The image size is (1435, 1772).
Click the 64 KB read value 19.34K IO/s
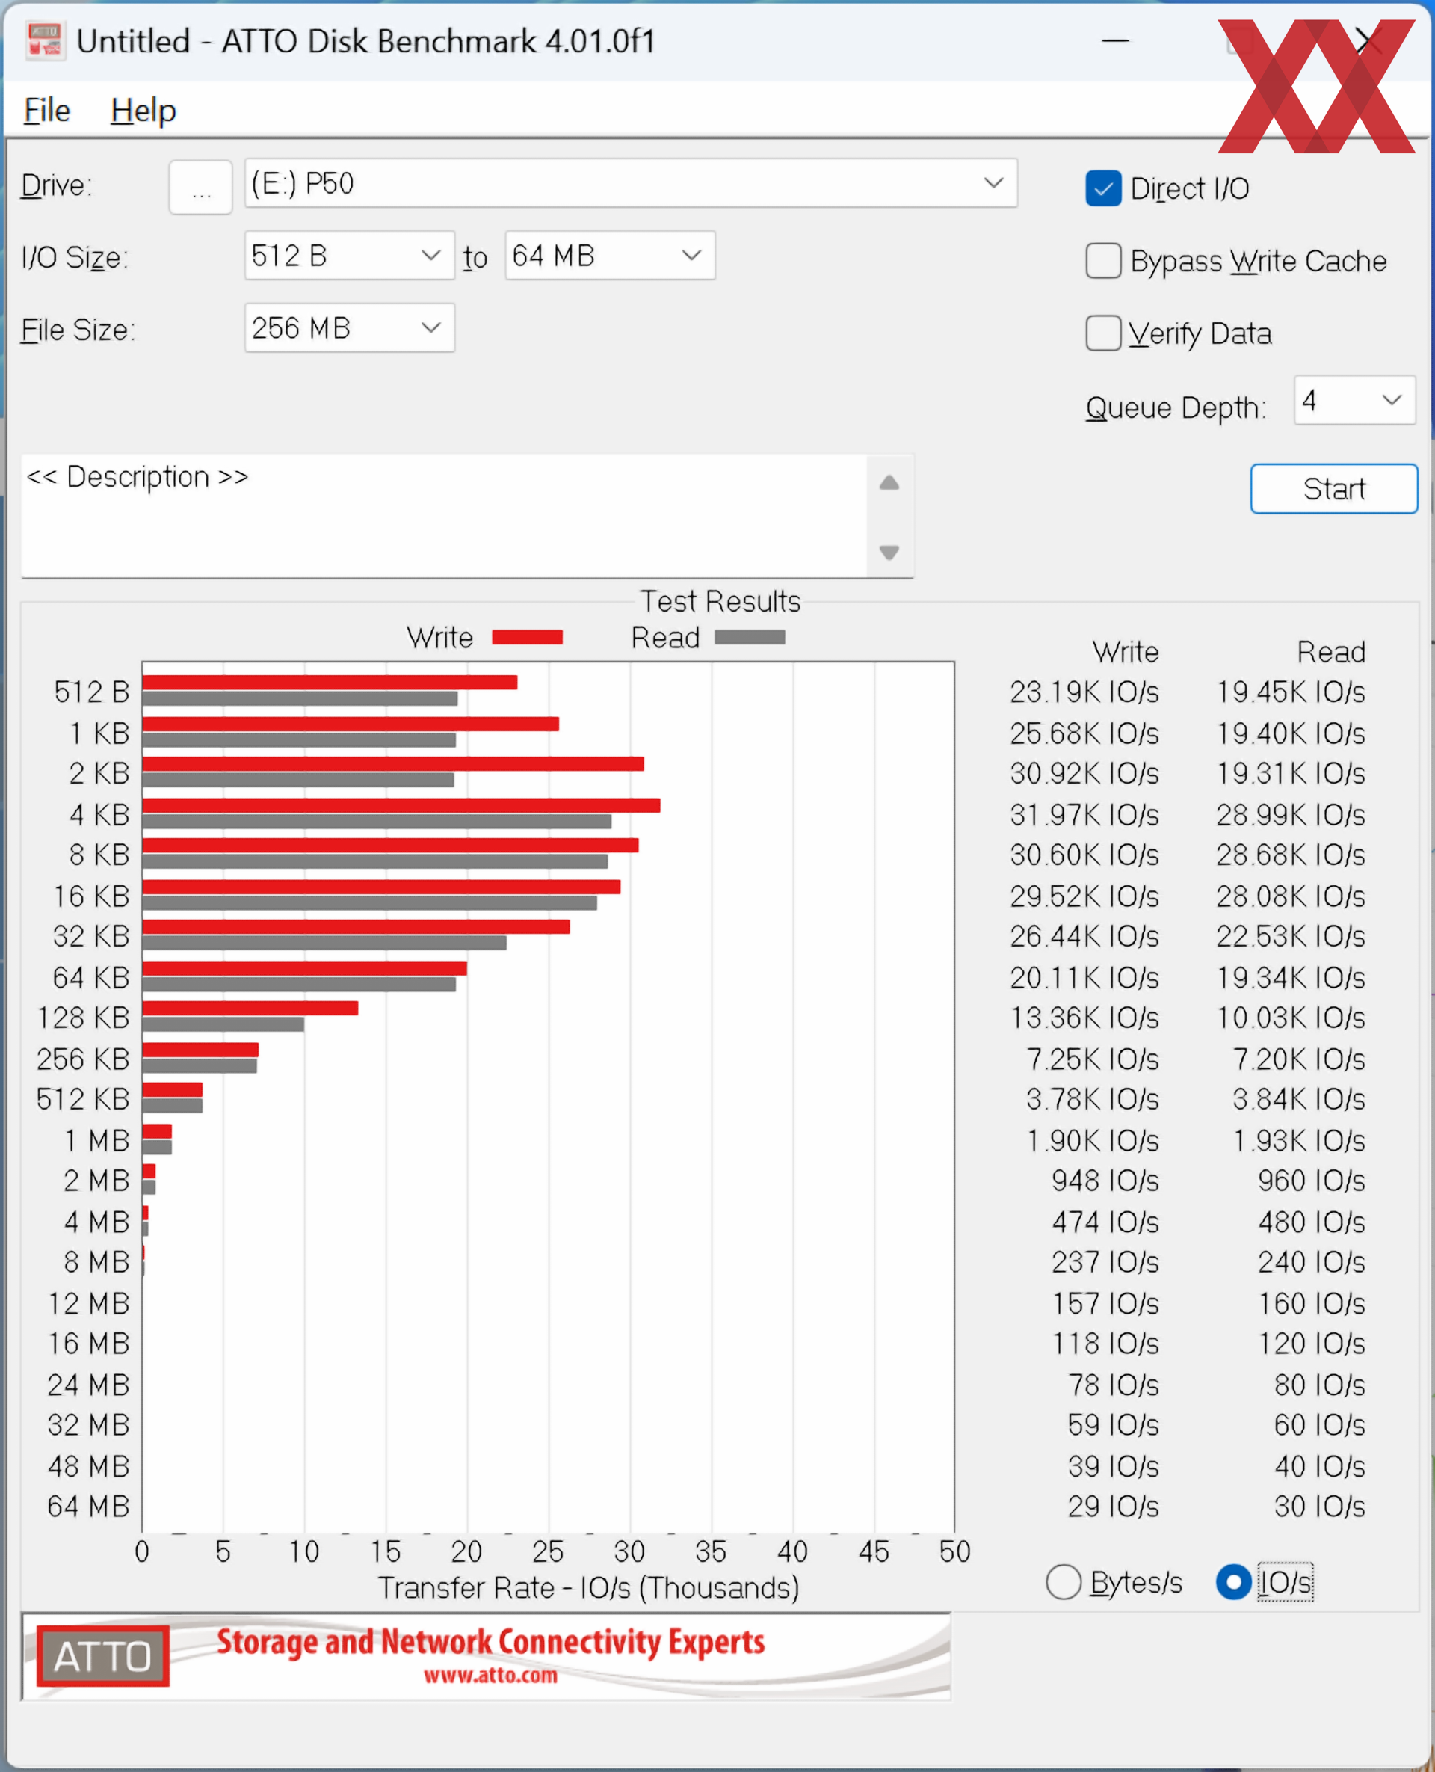(1290, 978)
